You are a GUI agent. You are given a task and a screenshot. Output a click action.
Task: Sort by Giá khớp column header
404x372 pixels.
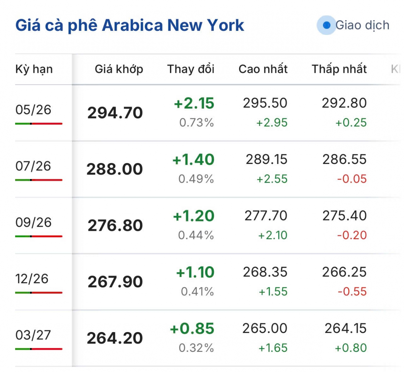coord(119,69)
